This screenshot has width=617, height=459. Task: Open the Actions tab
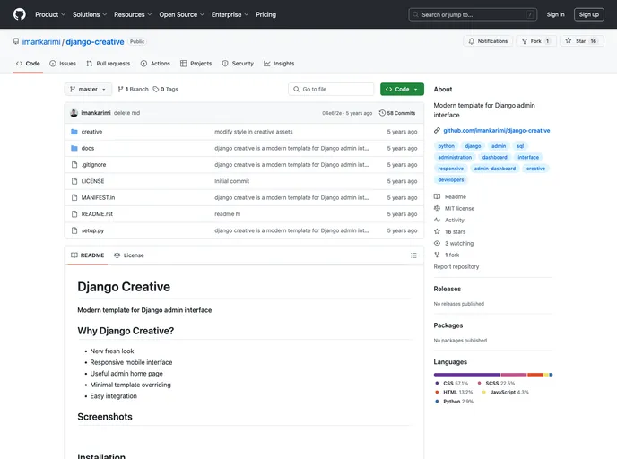(155, 64)
